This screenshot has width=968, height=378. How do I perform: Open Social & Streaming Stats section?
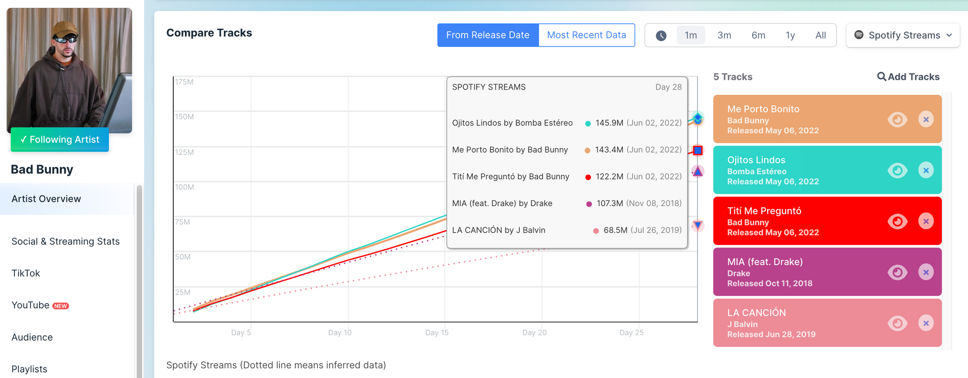tap(66, 241)
